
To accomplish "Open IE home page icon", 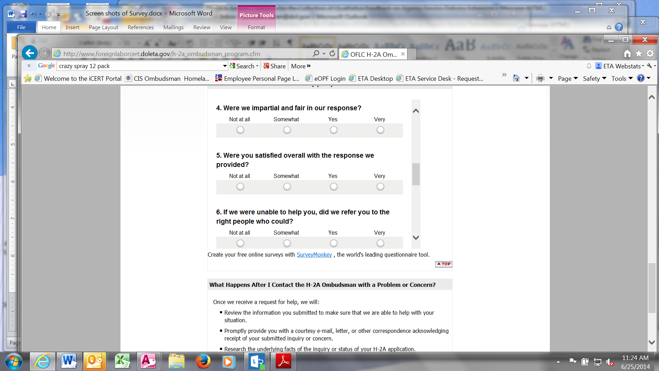I will (x=627, y=54).
